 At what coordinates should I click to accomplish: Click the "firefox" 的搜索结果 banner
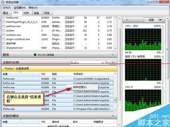59,69
